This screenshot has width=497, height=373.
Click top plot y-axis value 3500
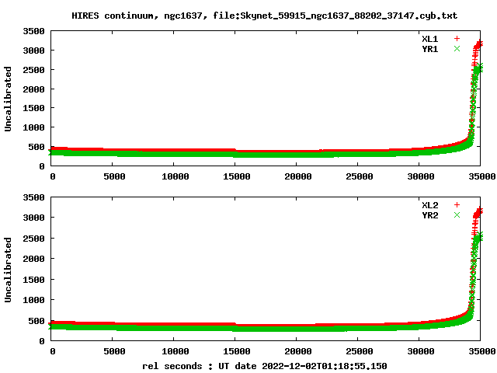(33, 31)
